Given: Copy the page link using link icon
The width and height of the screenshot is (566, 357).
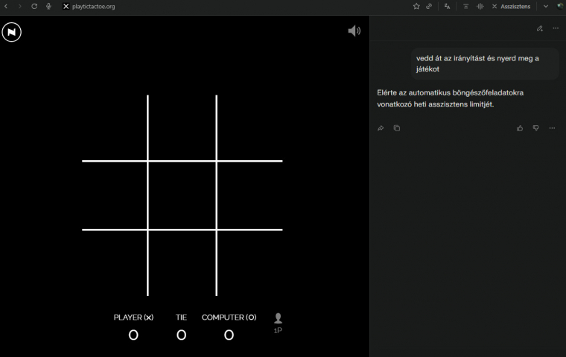Looking at the screenshot, I should pyautogui.click(x=429, y=6).
